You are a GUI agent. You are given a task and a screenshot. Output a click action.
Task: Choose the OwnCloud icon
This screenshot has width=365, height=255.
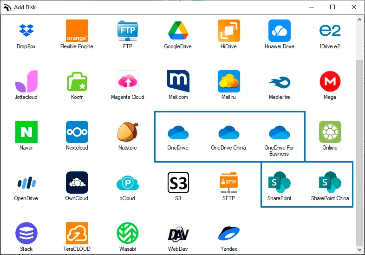(x=77, y=183)
